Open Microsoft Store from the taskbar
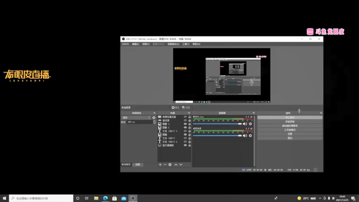Viewport: 359px width, 202px height. (x=114, y=198)
